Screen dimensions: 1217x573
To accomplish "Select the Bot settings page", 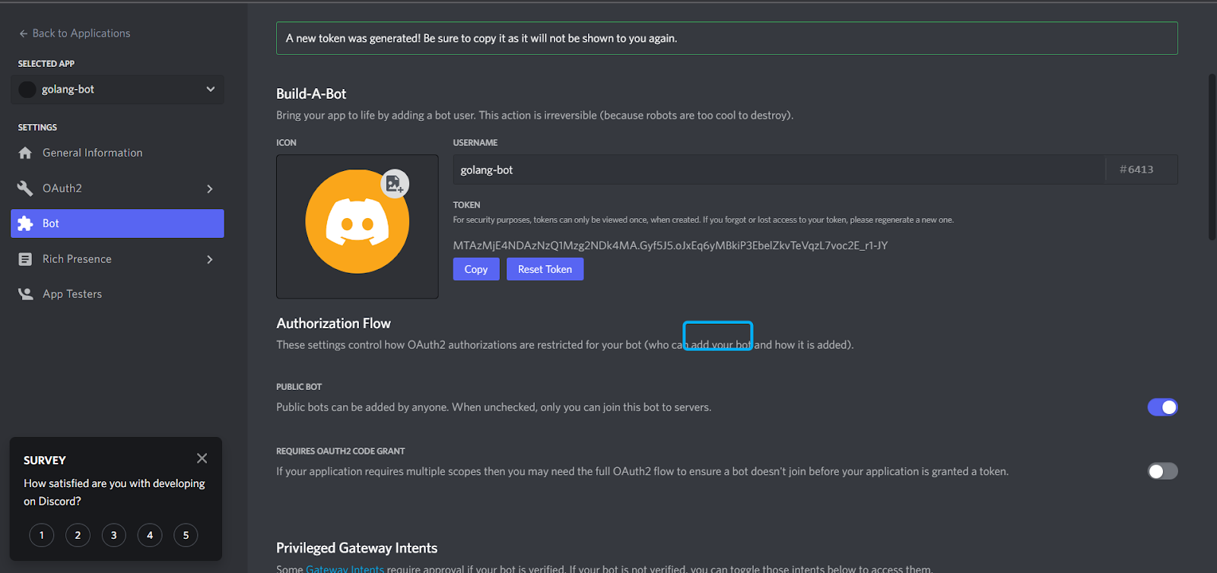I will (117, 223).
